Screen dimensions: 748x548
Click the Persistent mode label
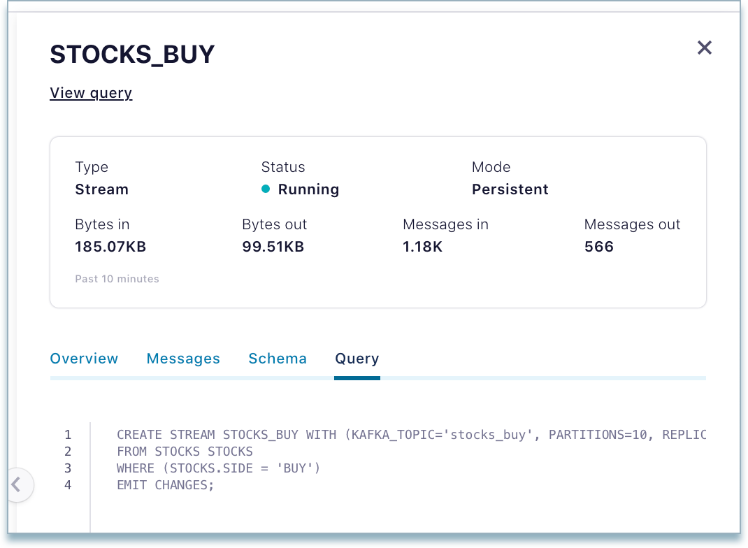[510, 189]
